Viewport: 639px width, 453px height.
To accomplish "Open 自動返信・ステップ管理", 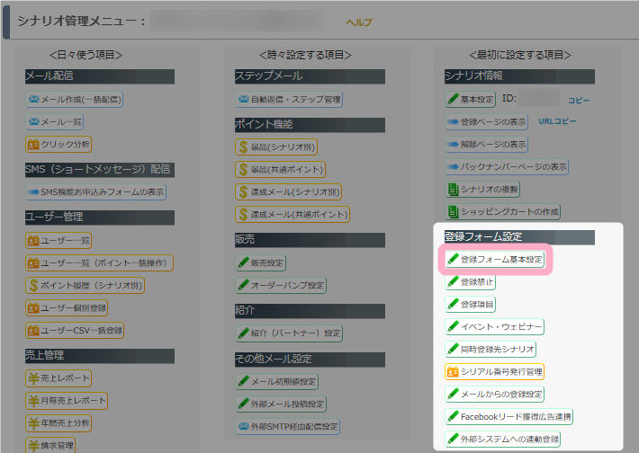I will click(x=289, y=99).
